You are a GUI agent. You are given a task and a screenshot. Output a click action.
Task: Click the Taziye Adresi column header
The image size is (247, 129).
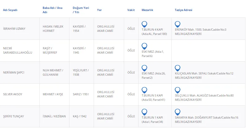[x=183, y=10]
